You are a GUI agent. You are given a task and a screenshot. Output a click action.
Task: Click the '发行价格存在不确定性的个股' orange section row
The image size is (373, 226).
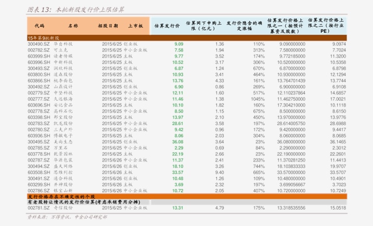pyautogui.click(x=187, y=197)
